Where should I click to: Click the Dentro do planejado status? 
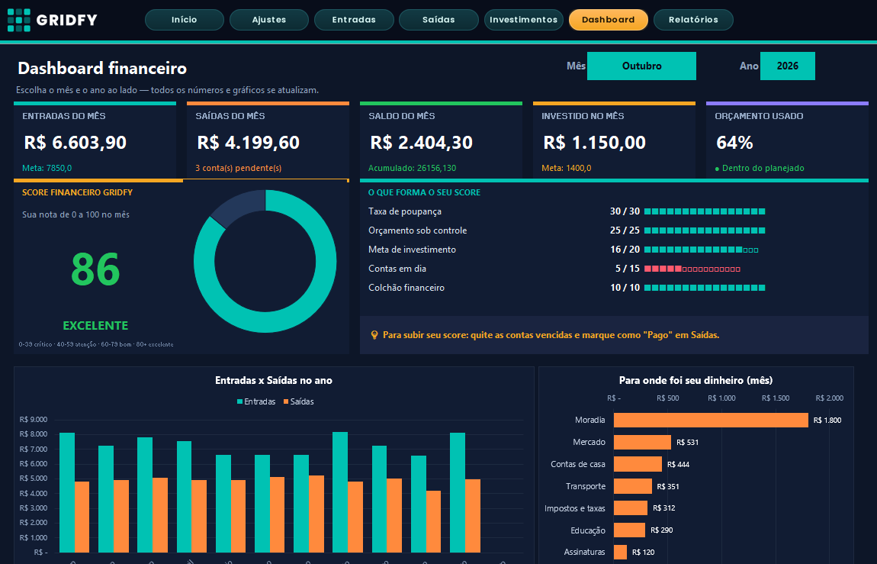click(760, 168)
